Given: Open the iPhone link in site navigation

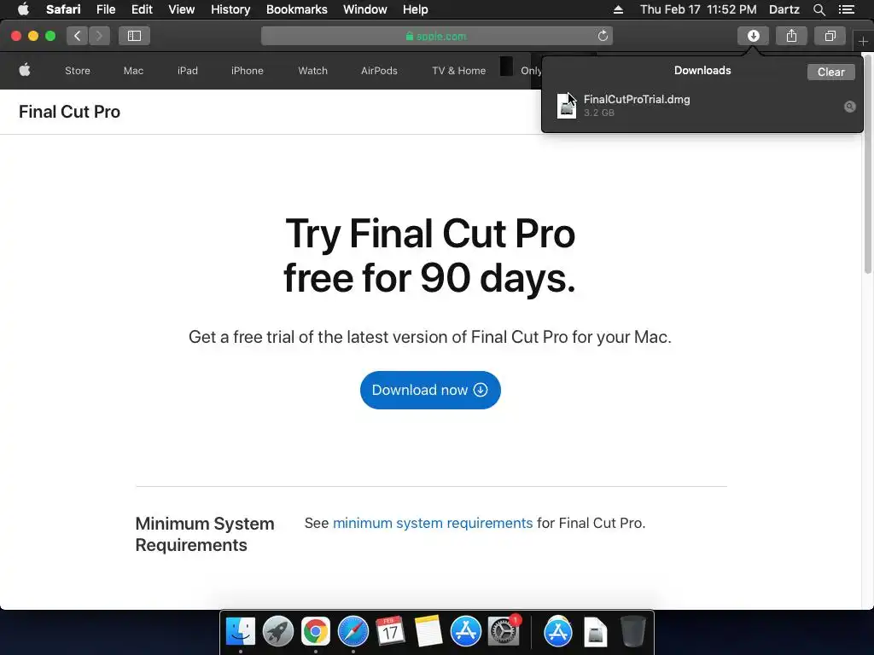Looking at the screenshot, I should click(247, 71).
